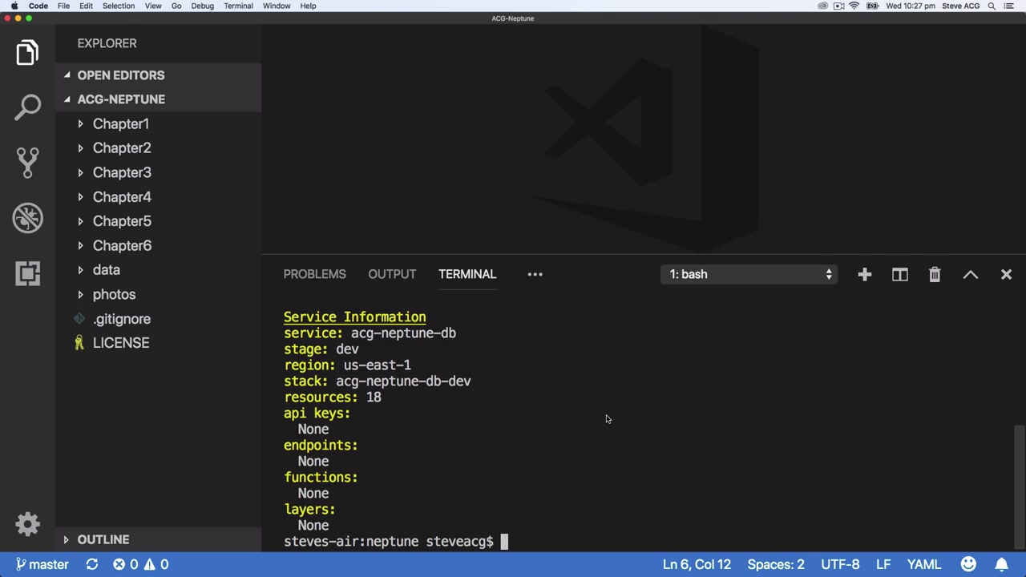
Task: Open the Extensions view
Action: click(27, 273)
